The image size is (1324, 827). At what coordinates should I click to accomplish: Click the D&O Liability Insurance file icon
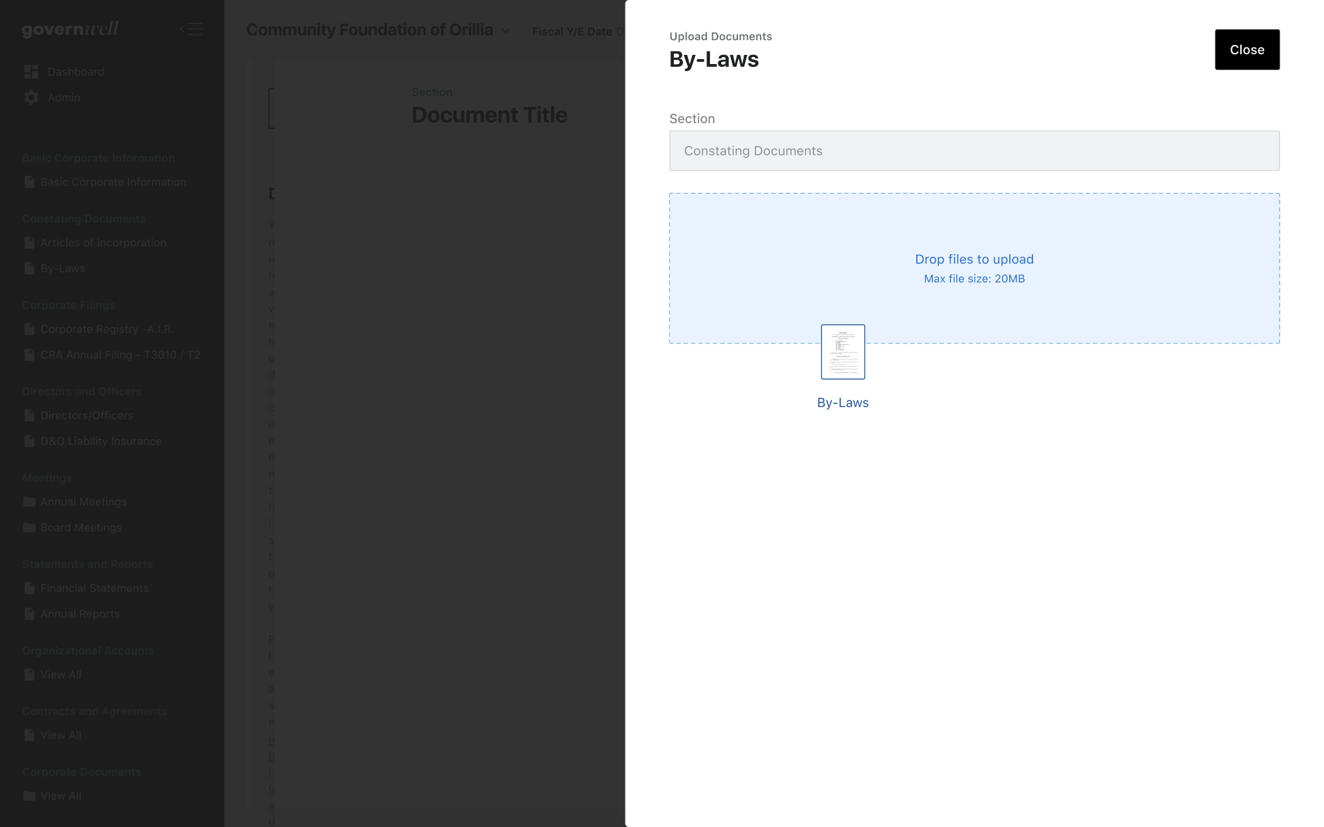click(x=30, y=441)
